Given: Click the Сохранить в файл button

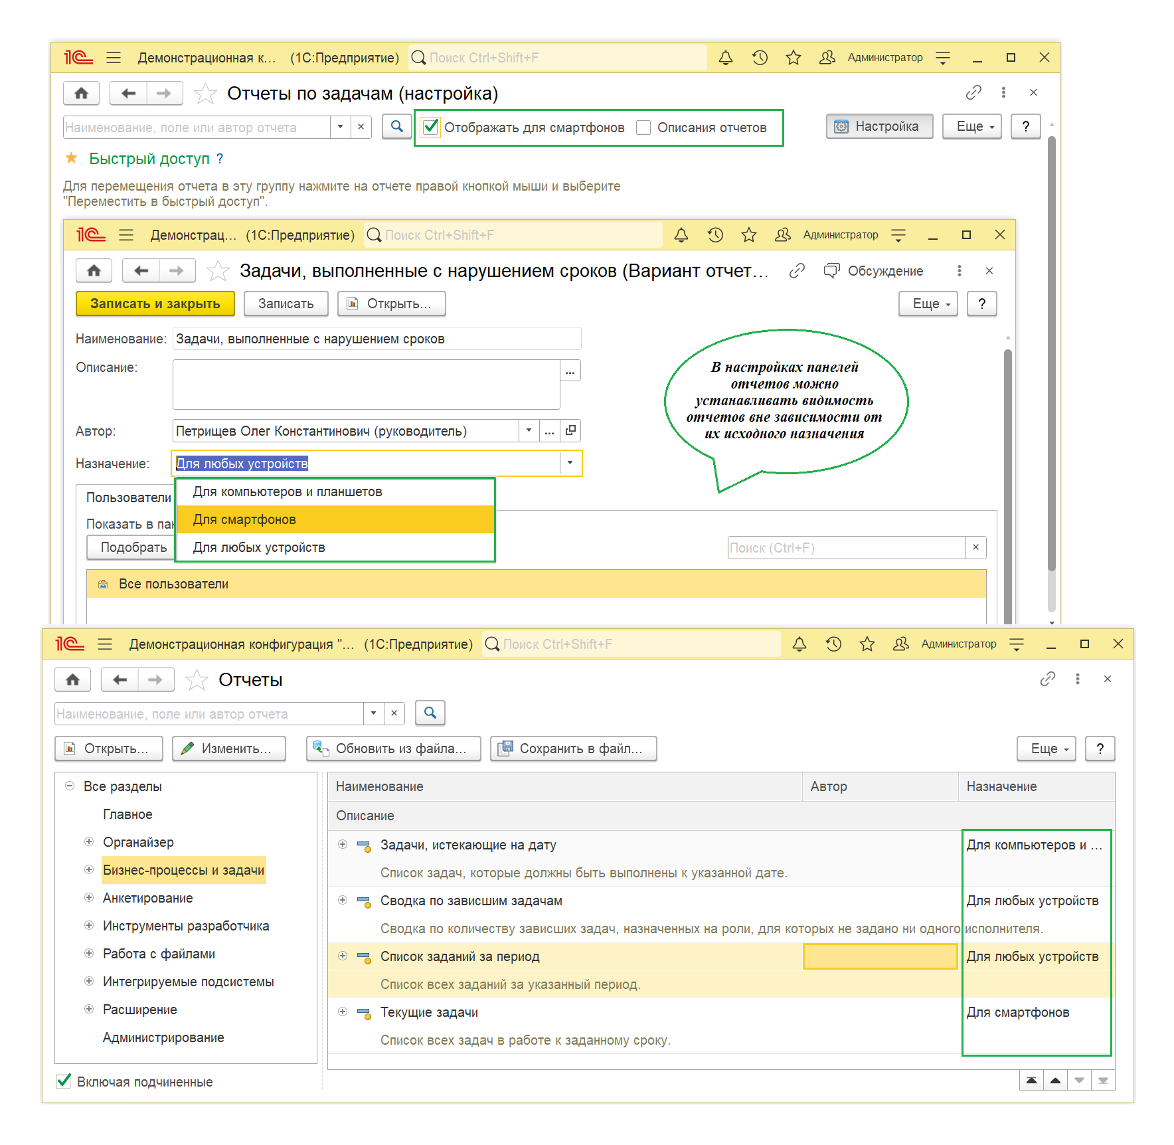Looking at the screenshot, I should [573, 749].
